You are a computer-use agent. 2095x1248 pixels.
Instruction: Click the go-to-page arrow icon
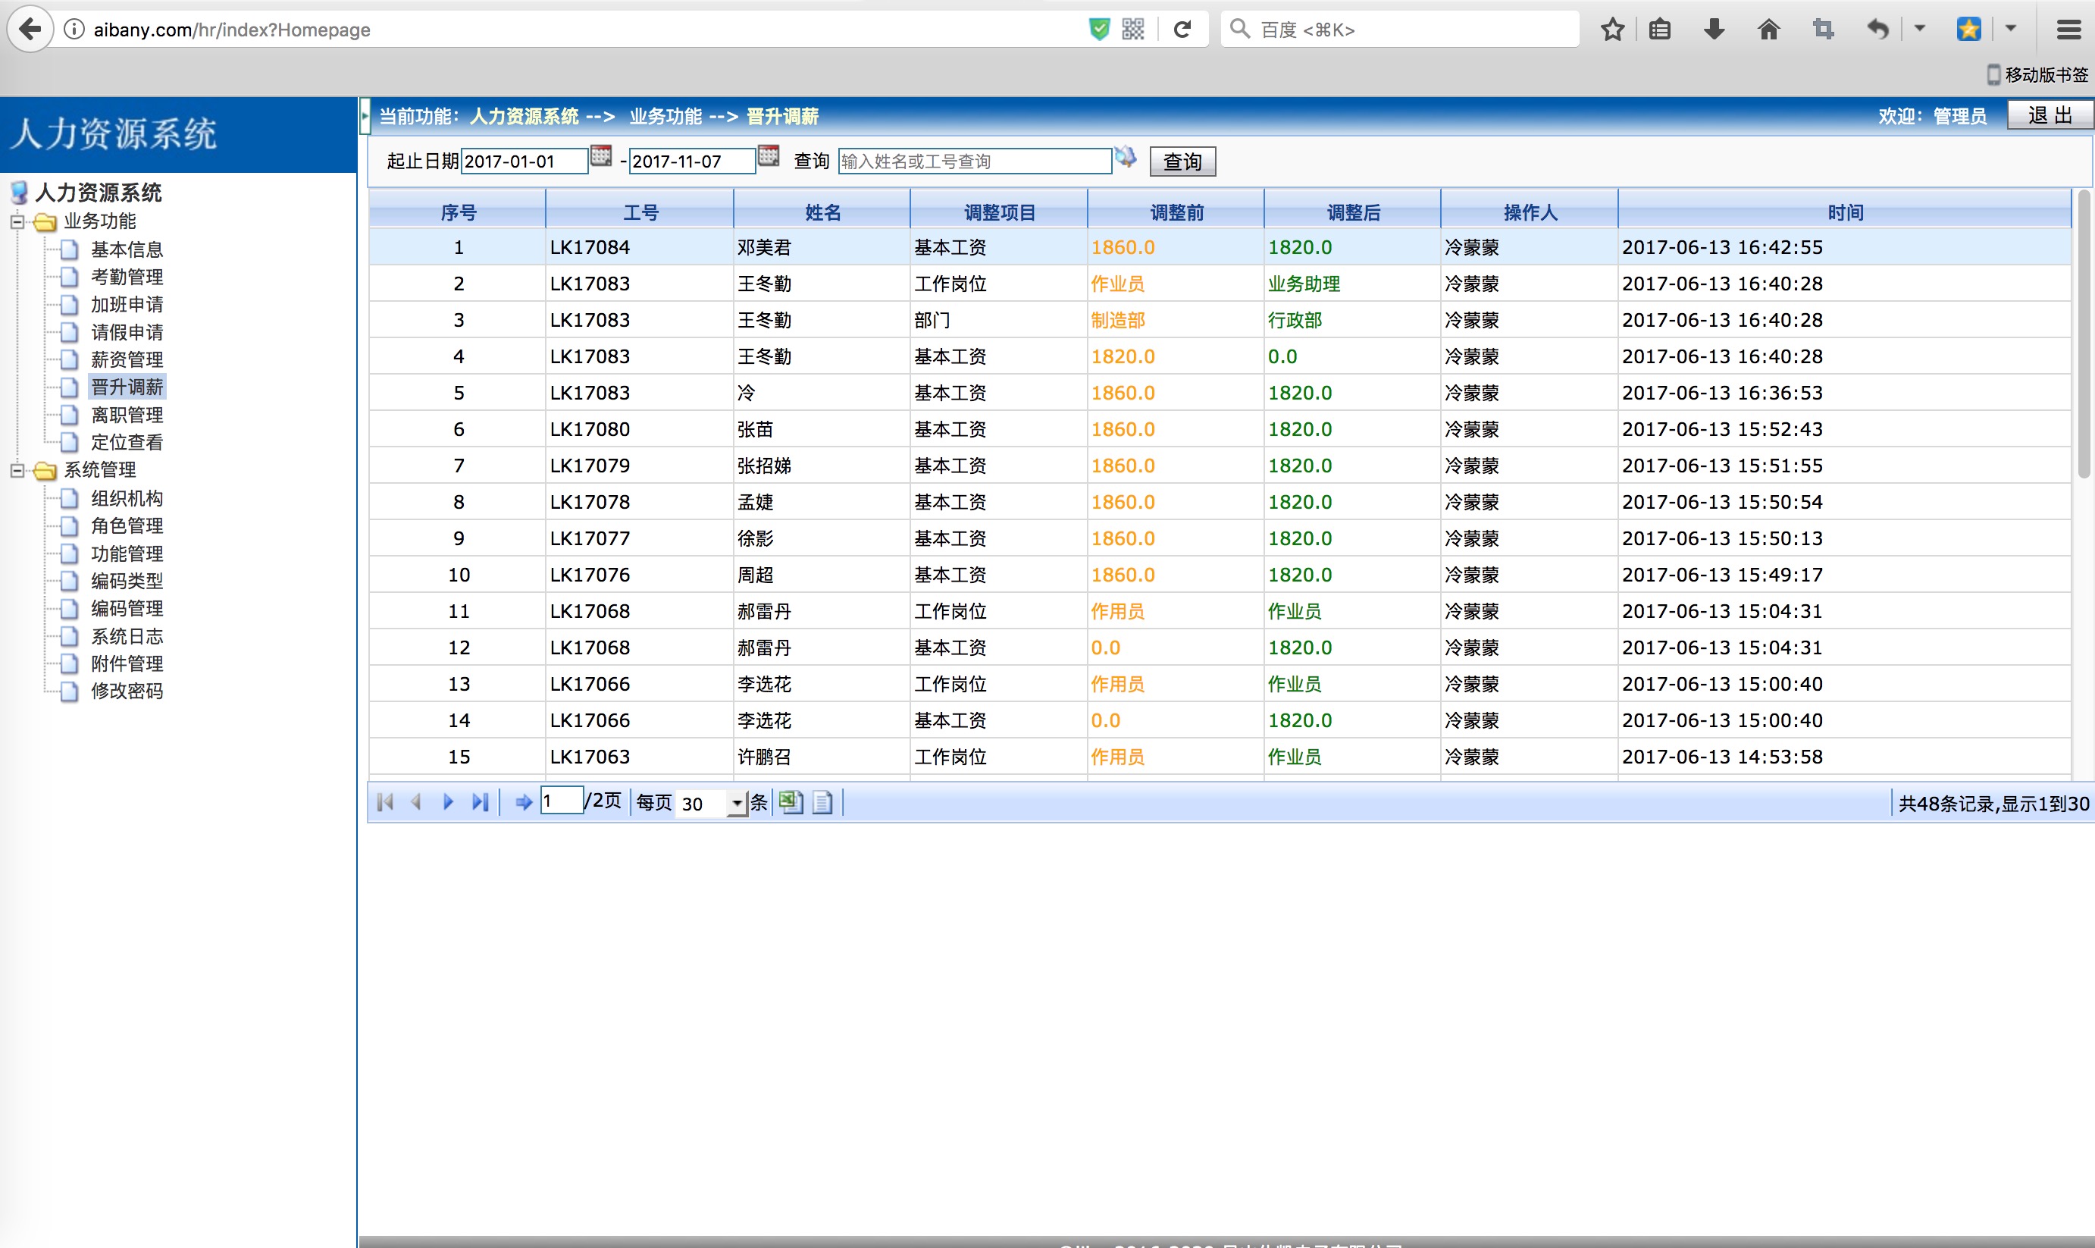523,802
